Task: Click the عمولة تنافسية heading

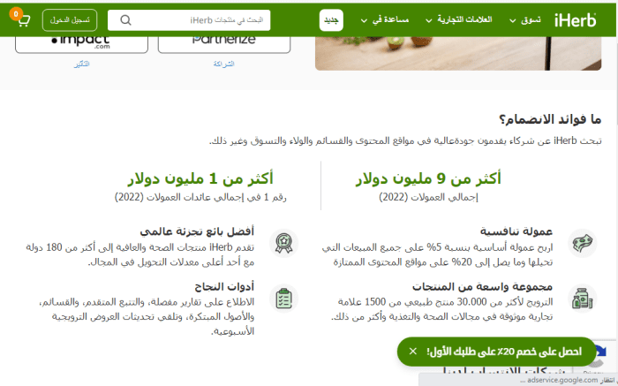Action: pyautogui.click(x=516, y=231)
